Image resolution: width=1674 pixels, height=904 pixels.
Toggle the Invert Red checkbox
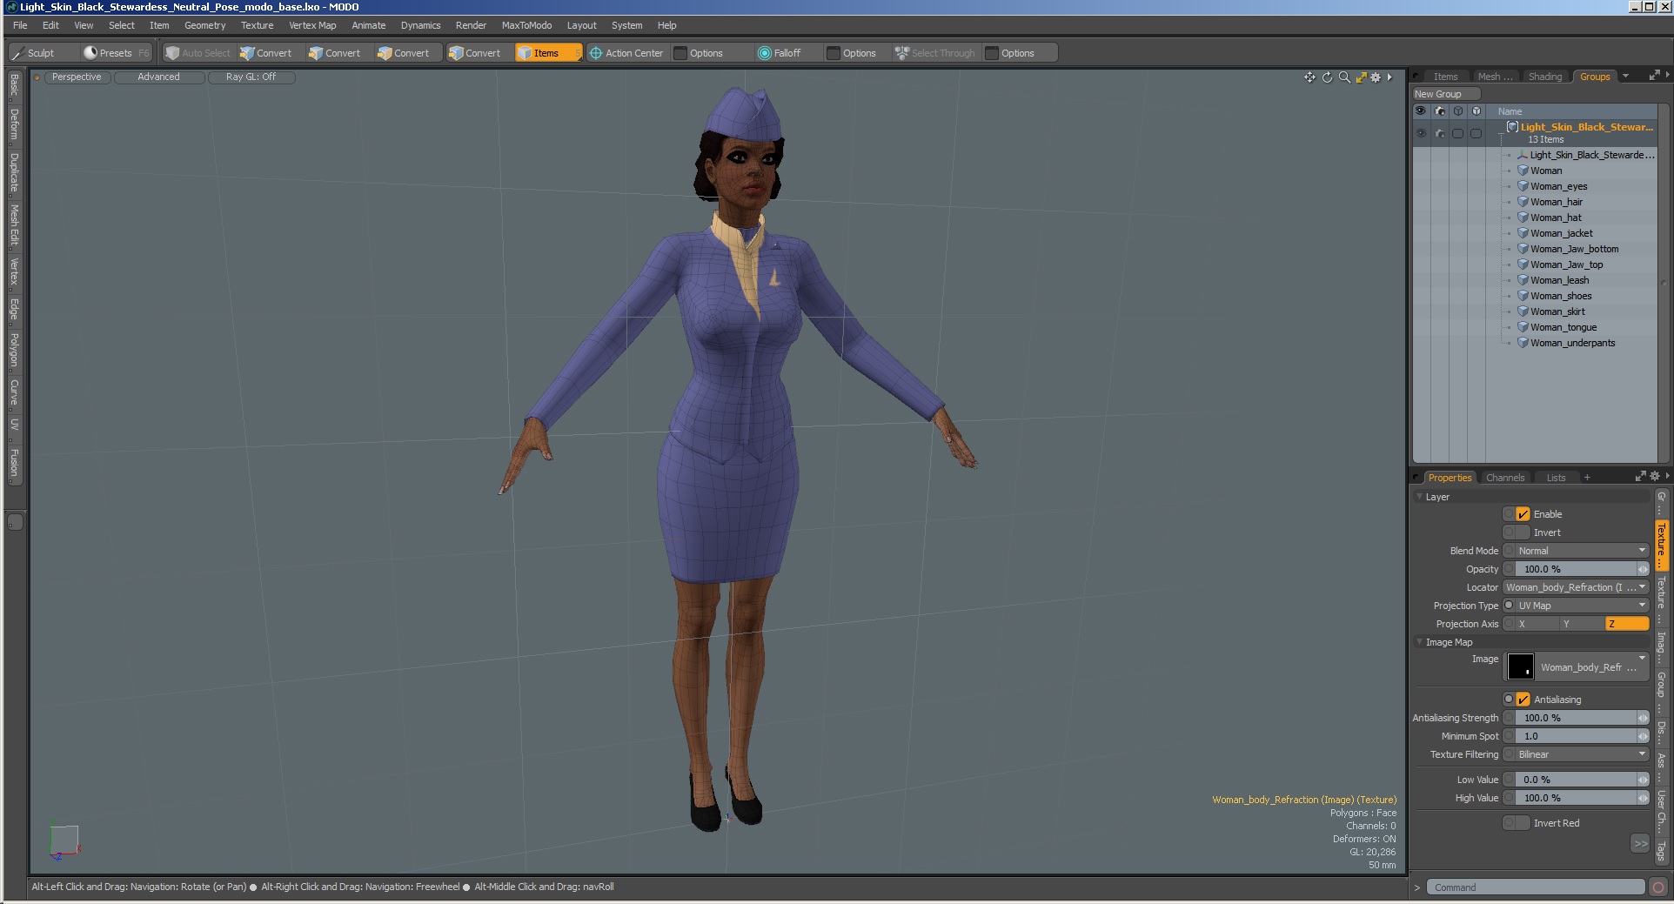1523,823
